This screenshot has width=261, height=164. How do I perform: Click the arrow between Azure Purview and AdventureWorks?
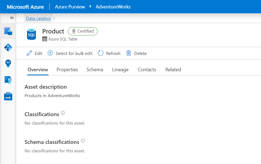pyautogui.click(x=90, y=7)
